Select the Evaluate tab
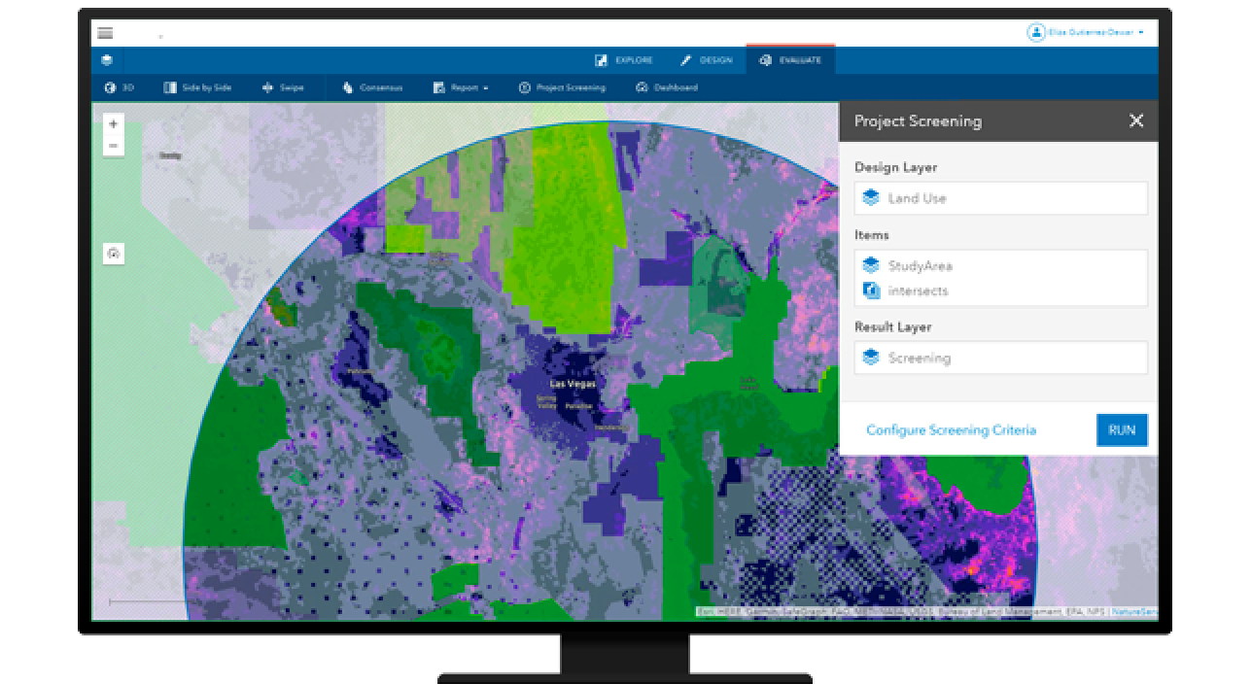Image resolution: width=1252 pixels, height=684 pixels. pos(790,60)
